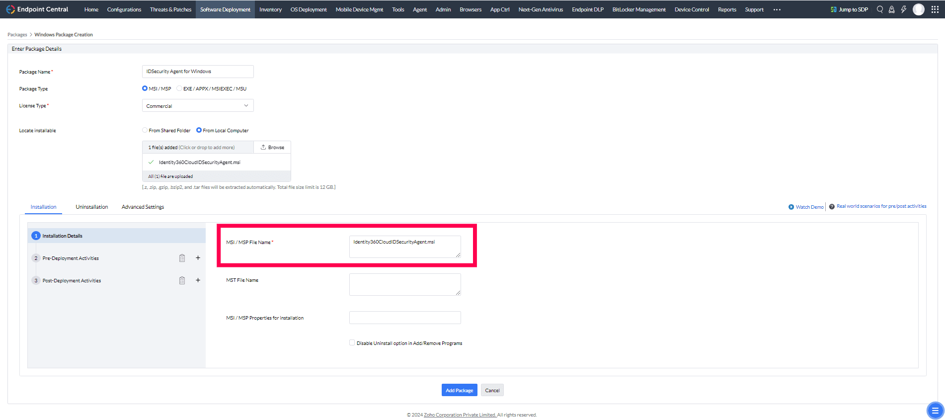This screenshot has height=420, width=945.
Task: Click the Browse upload button
Action: [x=272, y=147]
